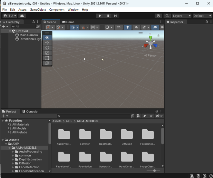Open the Default layout dropdown
This screenshot has height=178, width=213.
tap(202, 16)
